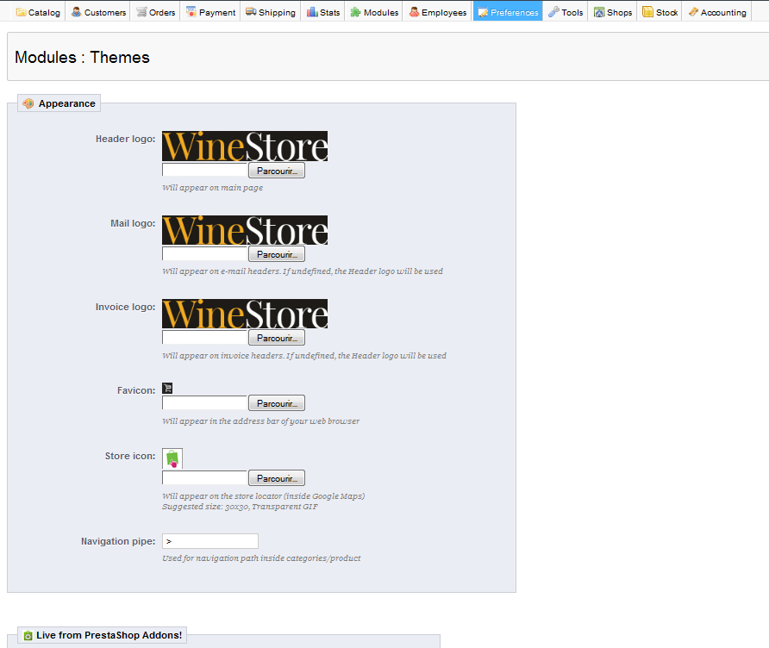Open the Catalog tab
Screen dimensions: 769x648
click(x=38, y=12)
